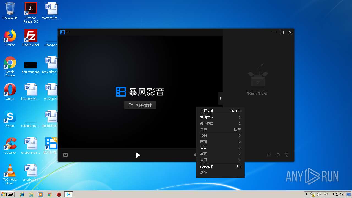Screen dimensions: 352x198
Task: Expand the 控制 submenu
Action: click(220, 136)
